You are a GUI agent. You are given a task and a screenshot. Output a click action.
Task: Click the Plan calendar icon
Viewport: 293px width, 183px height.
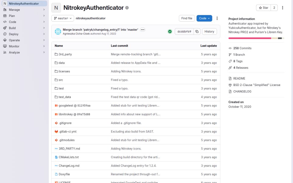click(x=5, y=16)
